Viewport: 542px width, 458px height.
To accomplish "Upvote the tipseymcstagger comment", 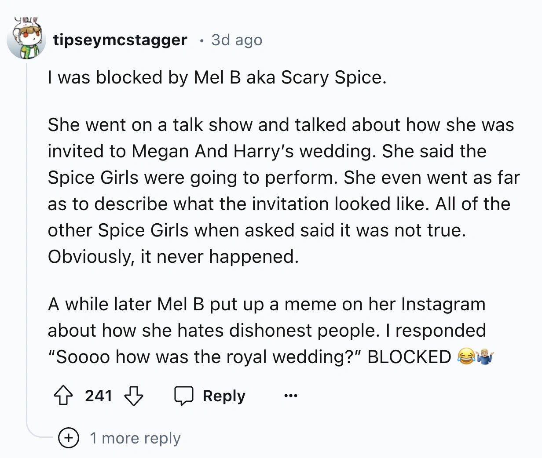I will (63, 396).
